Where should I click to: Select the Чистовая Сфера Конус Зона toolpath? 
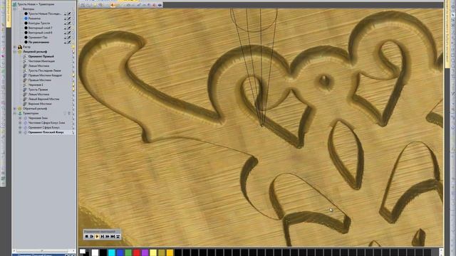(x=46, y=122)
